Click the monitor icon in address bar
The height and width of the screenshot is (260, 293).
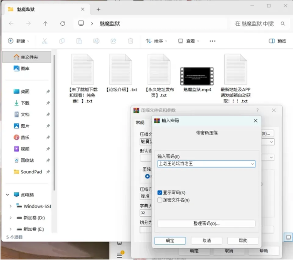[81, 24]
